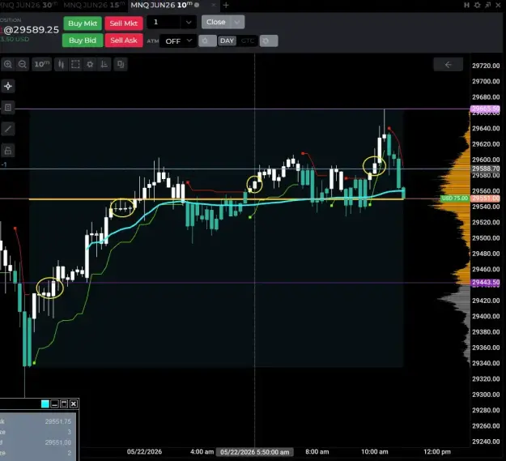Close the MNQ JUN26 10m tab

pos(213,5)
